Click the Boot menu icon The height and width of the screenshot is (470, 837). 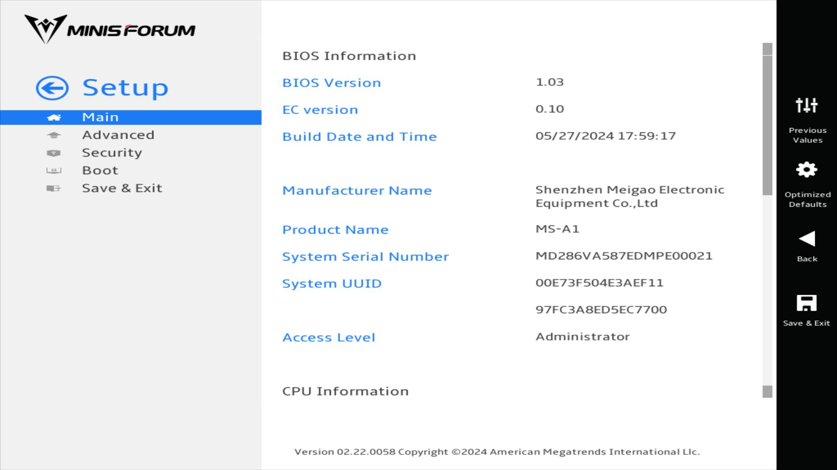pos(54,171)
